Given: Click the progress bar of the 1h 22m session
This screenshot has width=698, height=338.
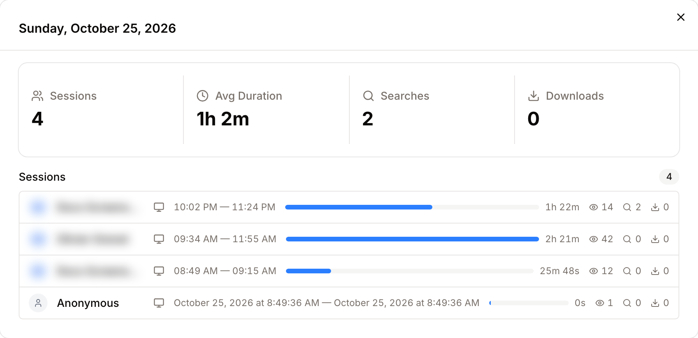Looking at the screenshot, I should coord(412,207).
